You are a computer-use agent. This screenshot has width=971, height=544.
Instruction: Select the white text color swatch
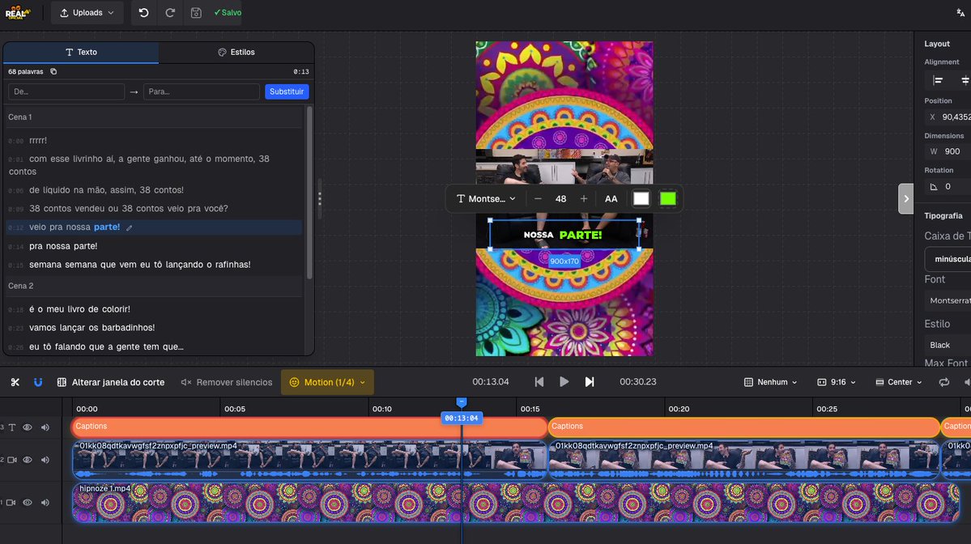(641, 198)
